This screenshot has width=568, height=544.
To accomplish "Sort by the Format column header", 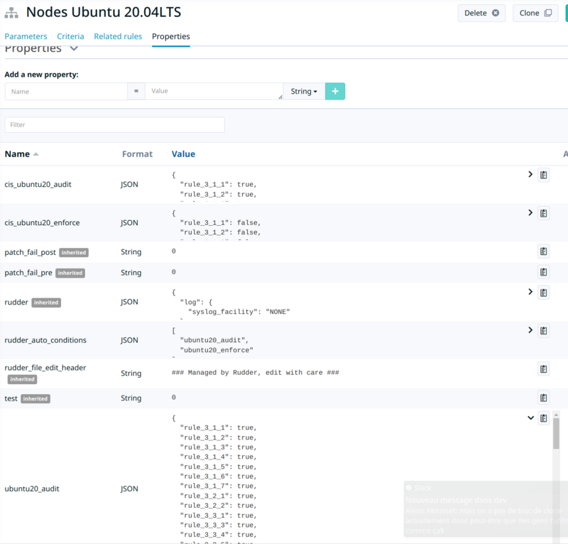I will (137, 154).
